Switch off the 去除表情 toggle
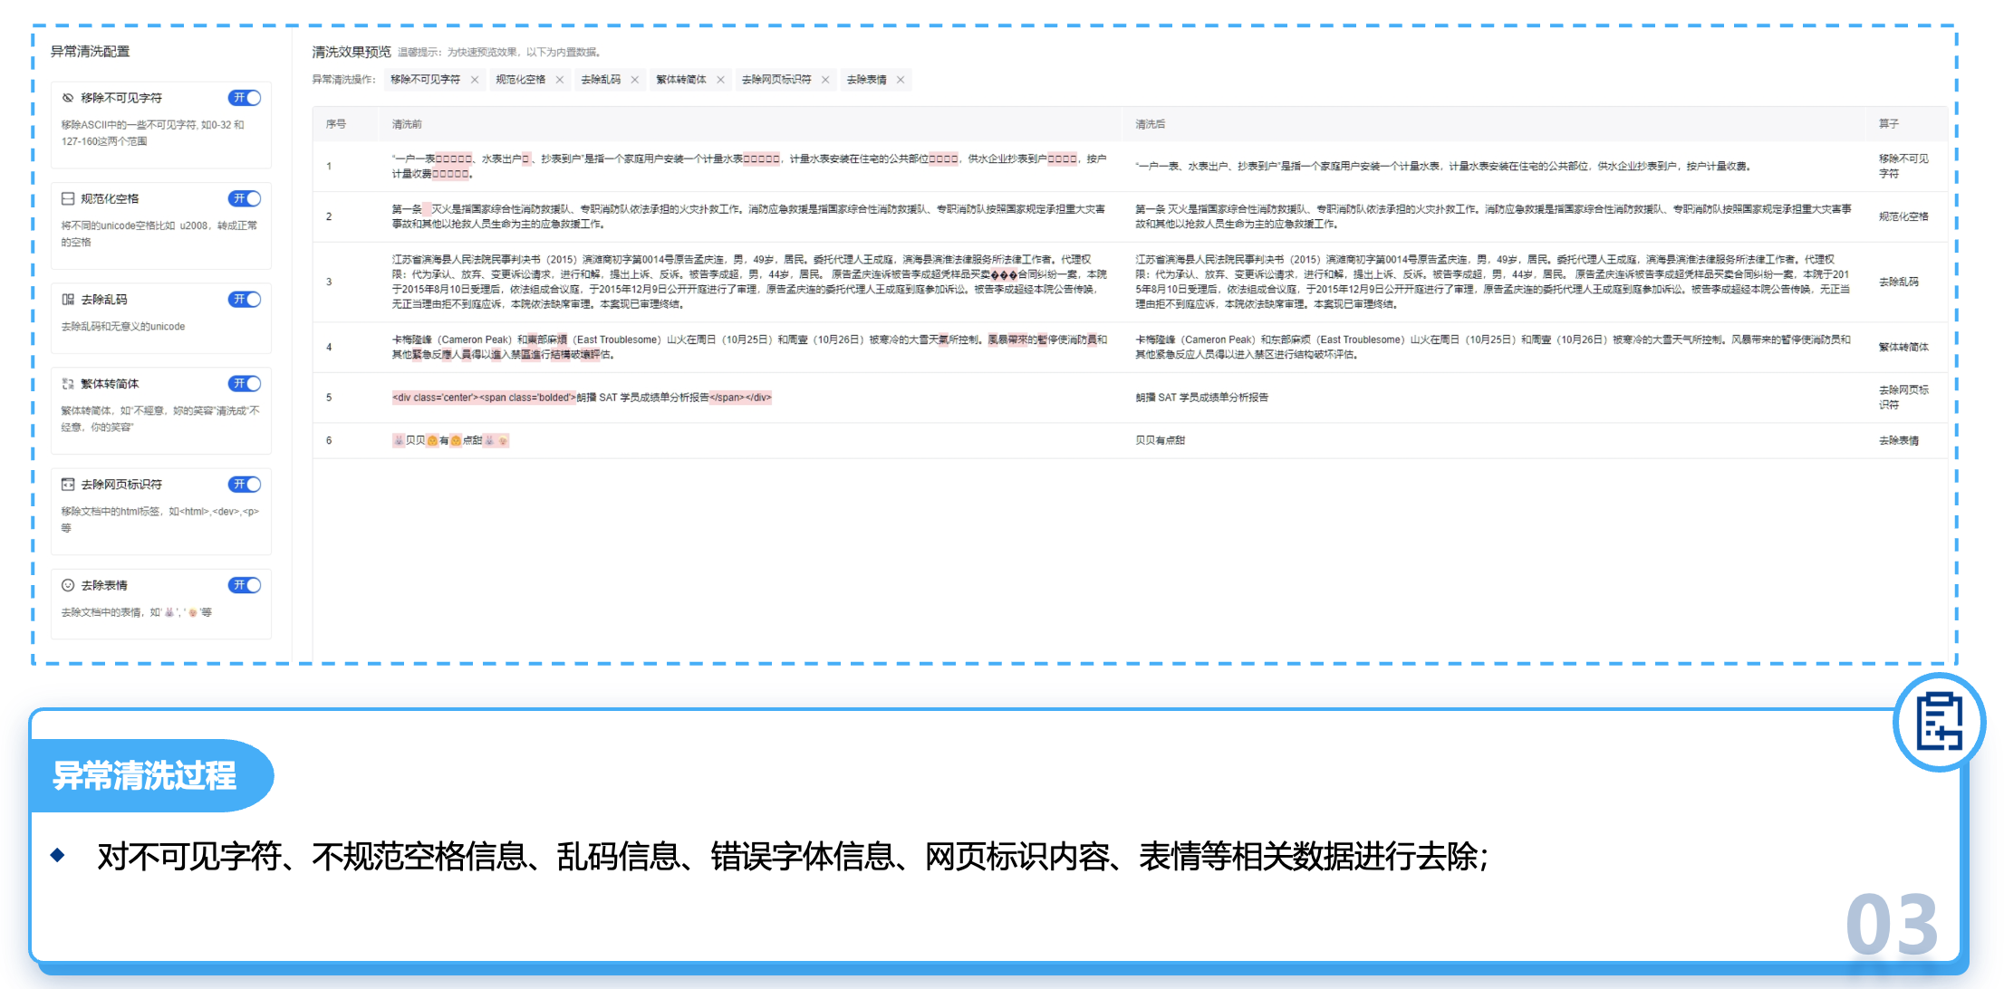 pos(245,585)
